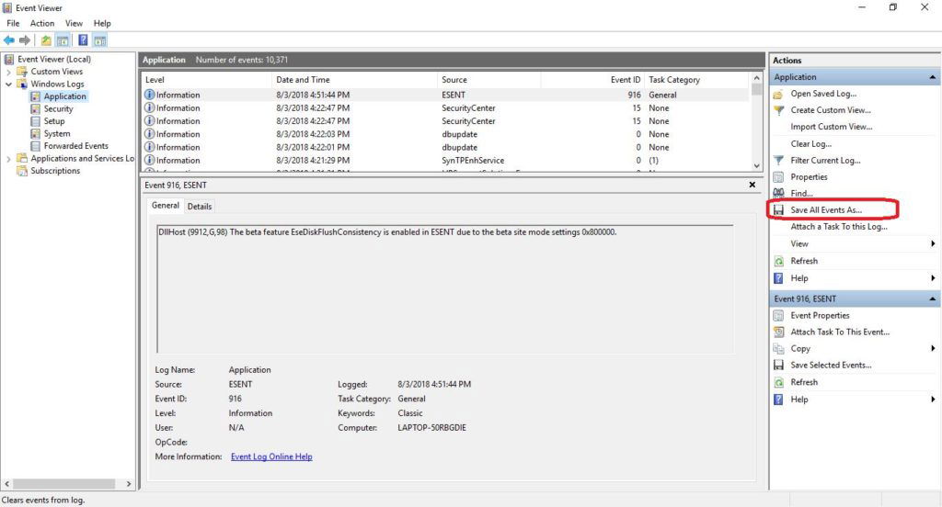This screenshot has height=507, width=942.
Task: Open the Action menu
Action: click(42, 23)
